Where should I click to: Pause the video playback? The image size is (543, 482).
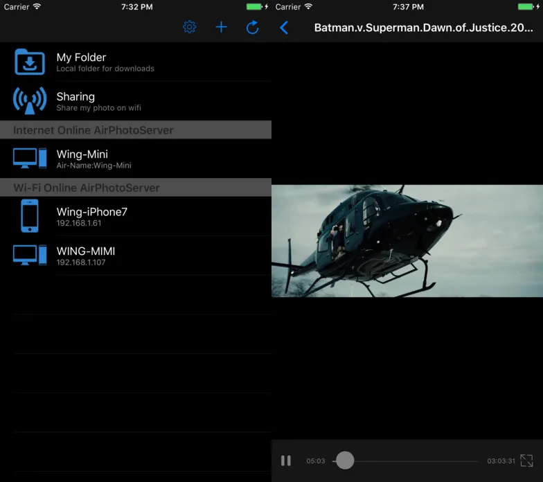(286, 461)
